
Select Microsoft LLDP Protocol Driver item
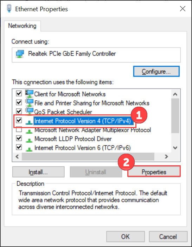click(x=73, y=139)
